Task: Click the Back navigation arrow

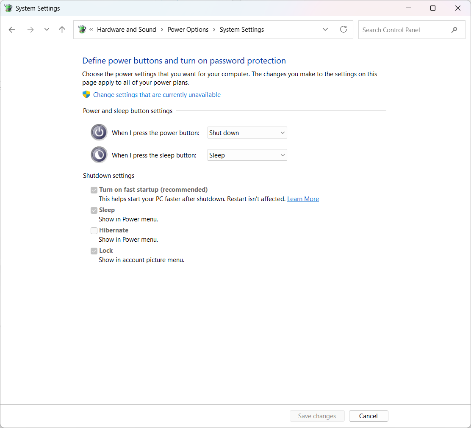Action: coord(12,30)
